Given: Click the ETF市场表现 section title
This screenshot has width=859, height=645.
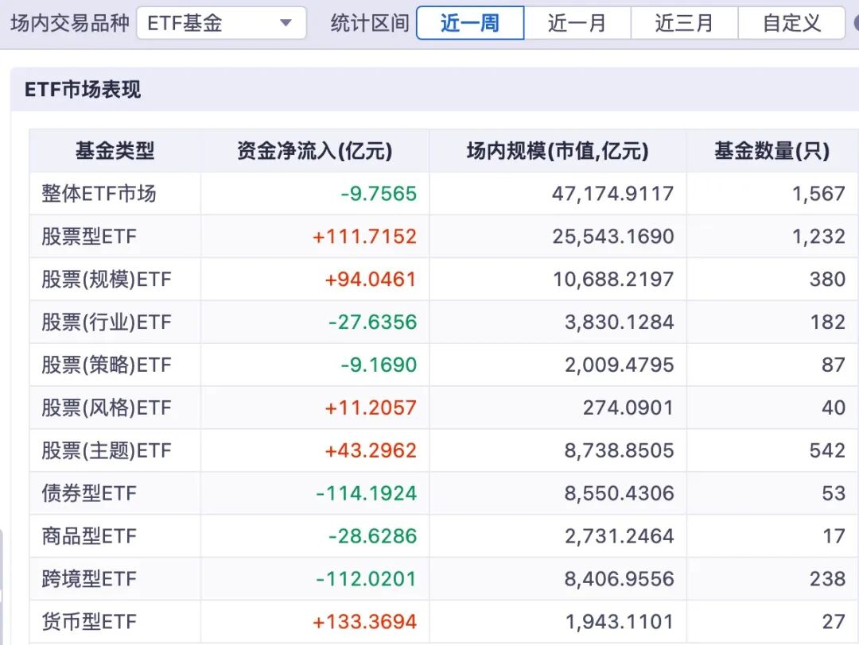Looking at the screenshot, I should pyautogui.click(x=83, y=89).
